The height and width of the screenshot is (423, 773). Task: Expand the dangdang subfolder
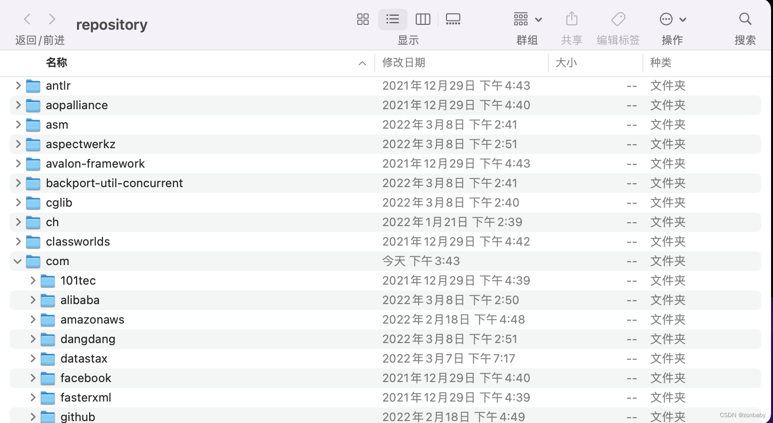point(33,339)
